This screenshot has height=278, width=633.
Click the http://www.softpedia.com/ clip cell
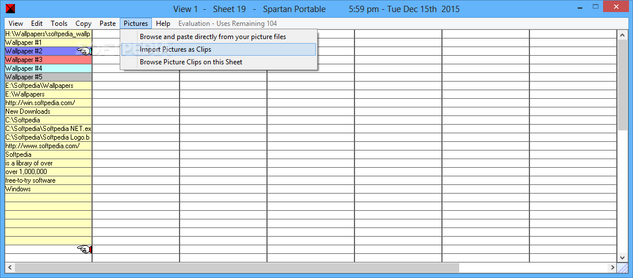pyautogui.click(x=48, y=146)
